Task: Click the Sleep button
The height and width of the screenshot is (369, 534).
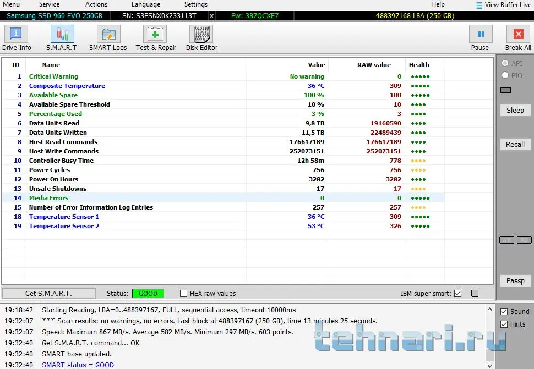Action: [x=515, y=110]
